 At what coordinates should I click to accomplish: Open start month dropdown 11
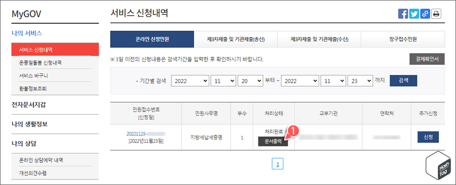pos(223,81)
